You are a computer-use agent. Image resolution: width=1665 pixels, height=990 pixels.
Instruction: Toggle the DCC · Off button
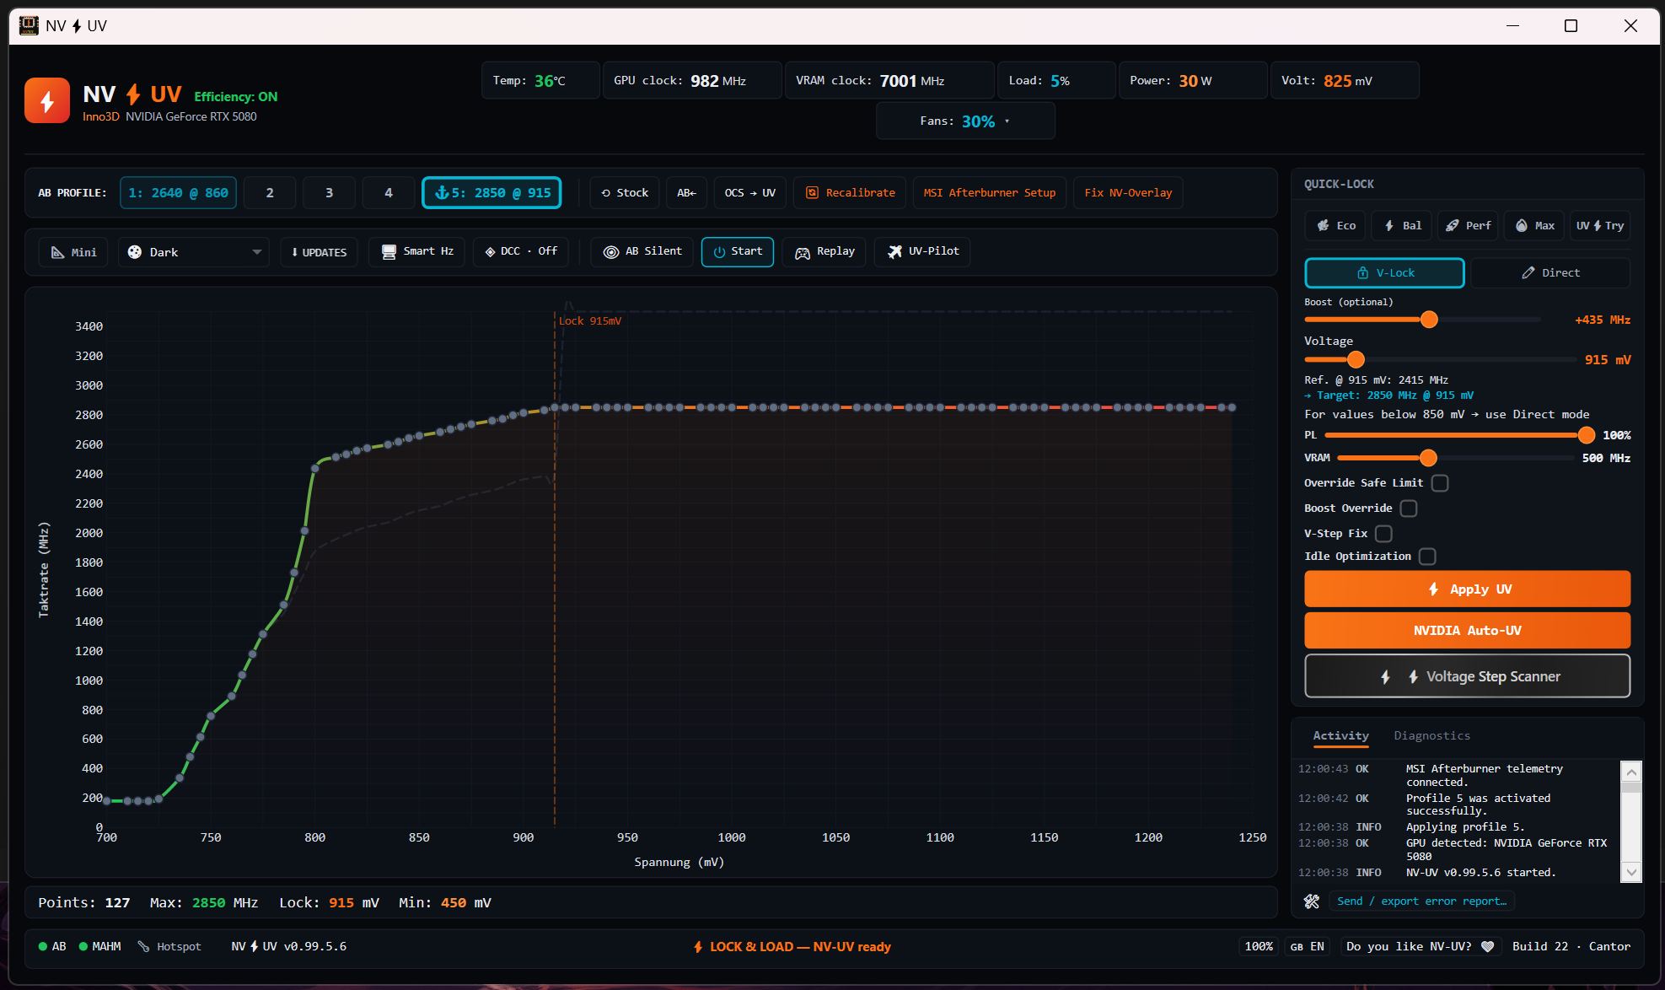point(521,251)
